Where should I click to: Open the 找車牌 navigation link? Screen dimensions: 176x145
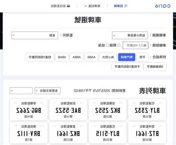[118, 6]
